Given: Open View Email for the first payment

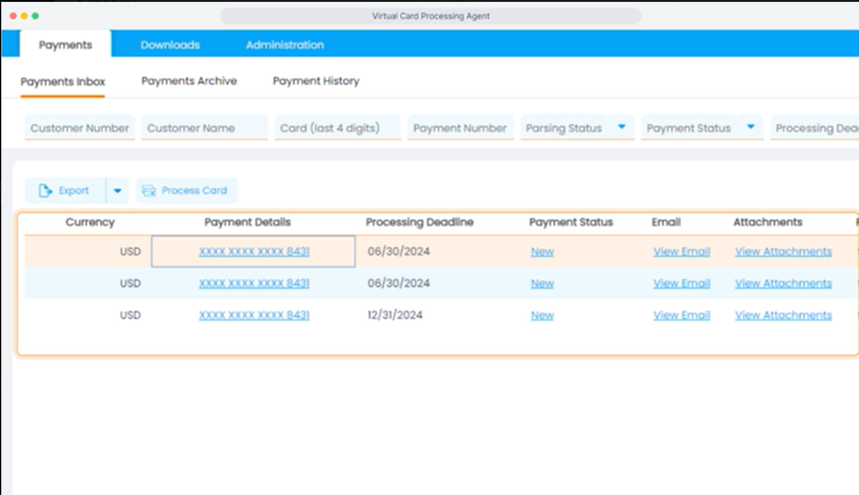Looking at the screenshot, I should 682,251.
